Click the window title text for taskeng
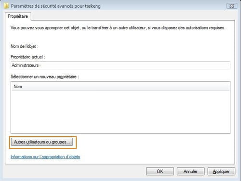Screen dimensions: 241x181 [55, 6]
